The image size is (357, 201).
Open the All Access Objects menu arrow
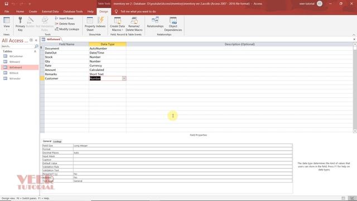pos(31,40)
